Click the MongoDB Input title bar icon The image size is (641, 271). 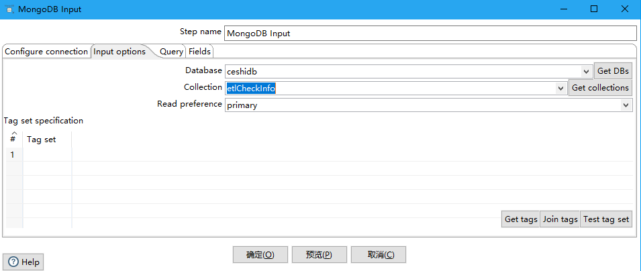(9, 9)
